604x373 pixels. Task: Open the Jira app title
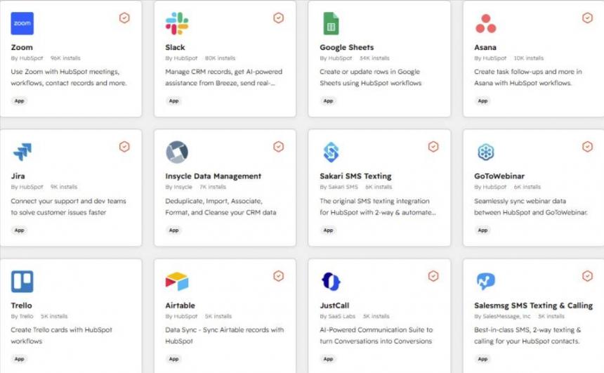click(18, 176)
